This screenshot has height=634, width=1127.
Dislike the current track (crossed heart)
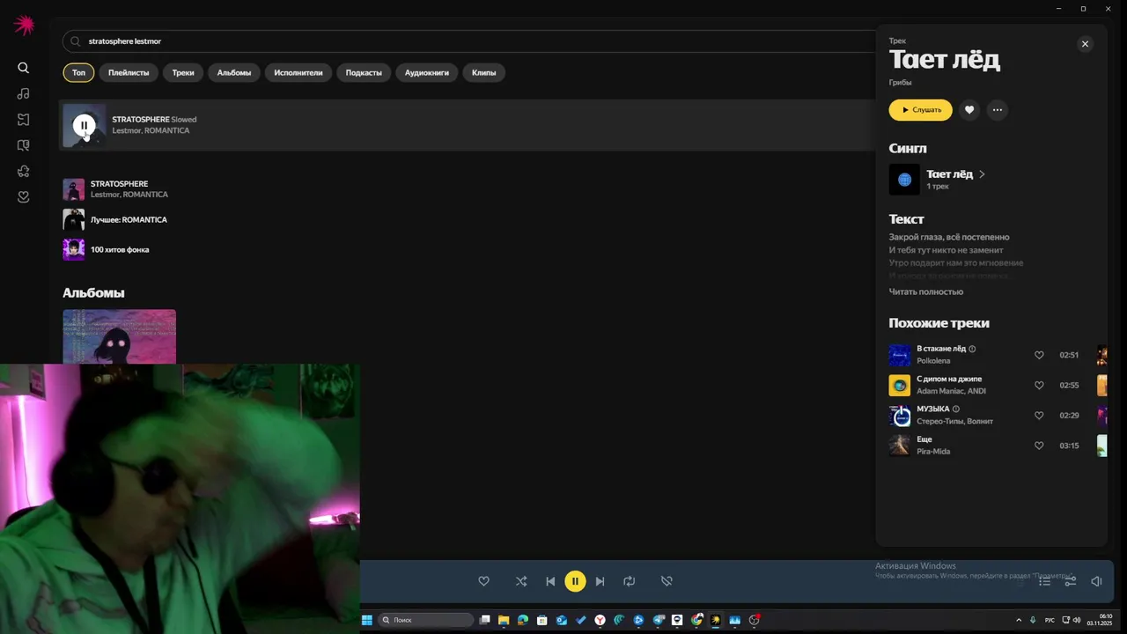tap(667, 581)
